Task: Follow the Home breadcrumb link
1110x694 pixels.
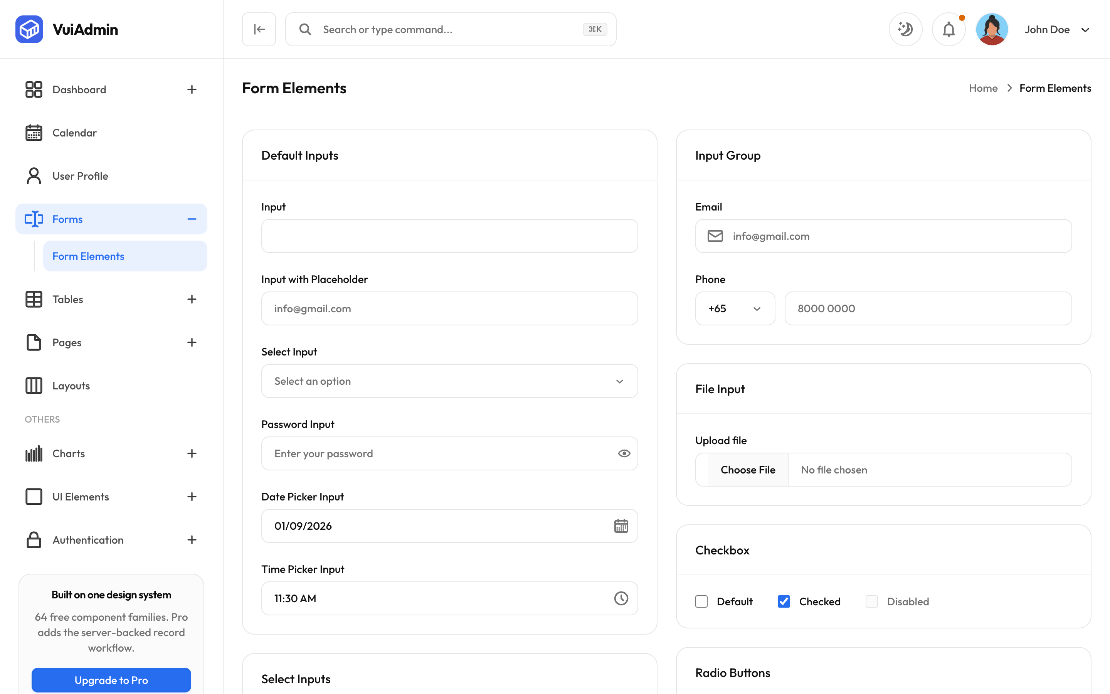Action: point(983,88)
